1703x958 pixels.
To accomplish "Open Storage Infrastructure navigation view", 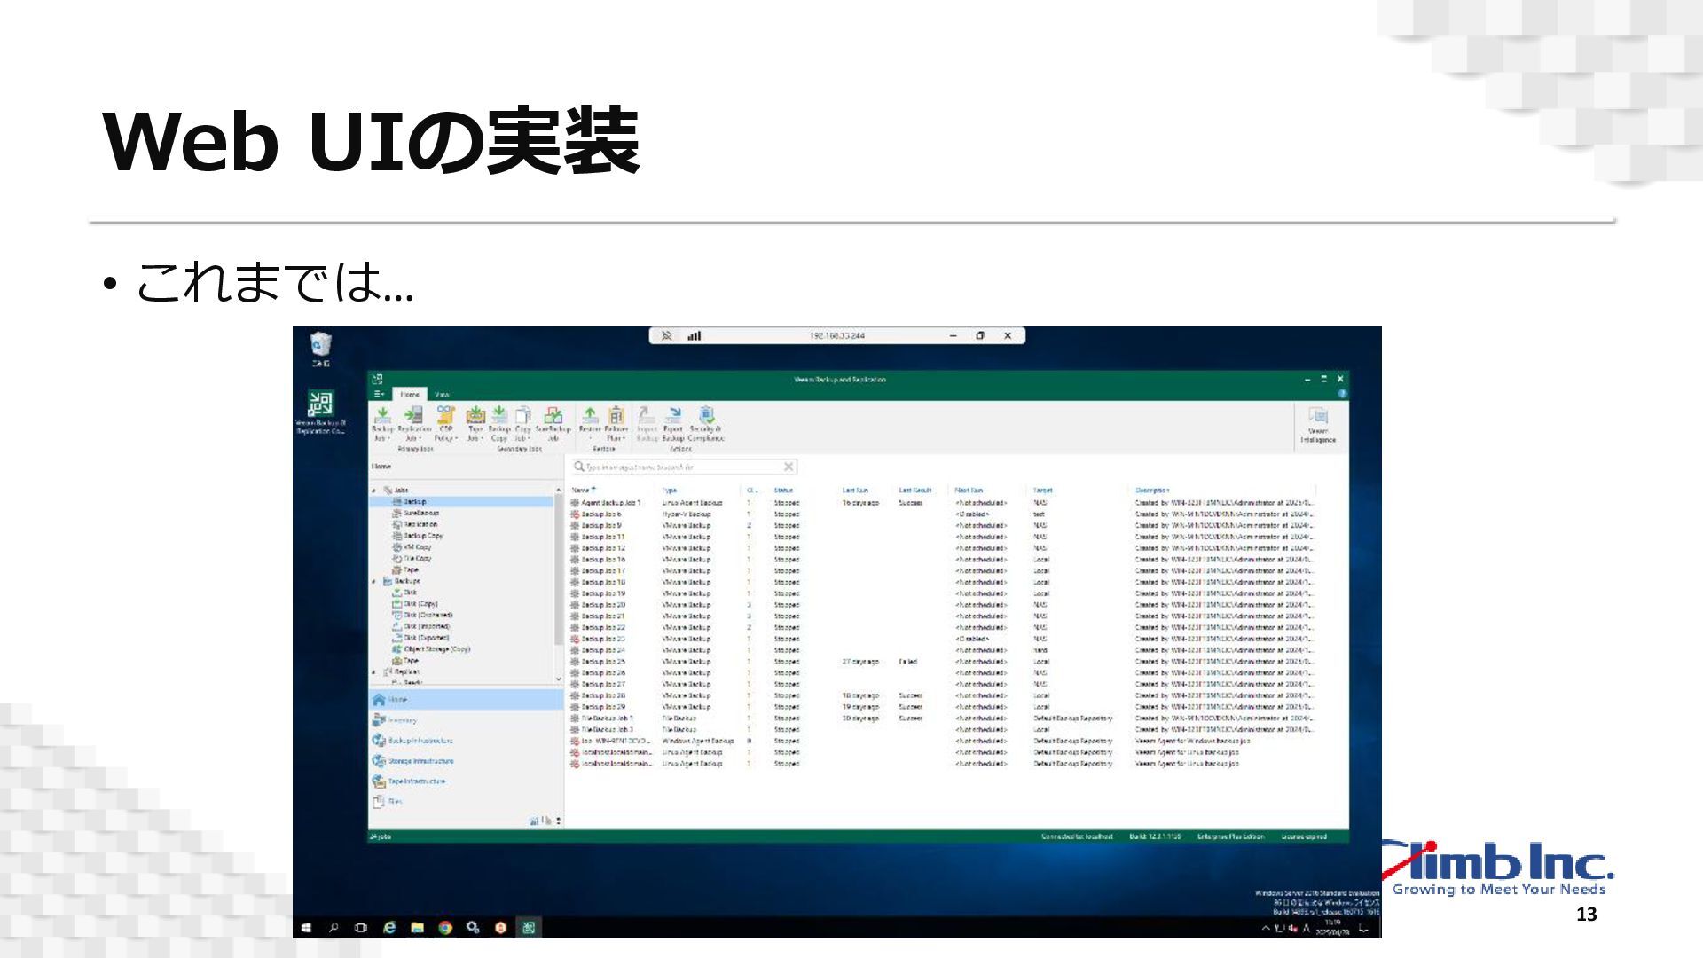I will [x=420, y=761].
